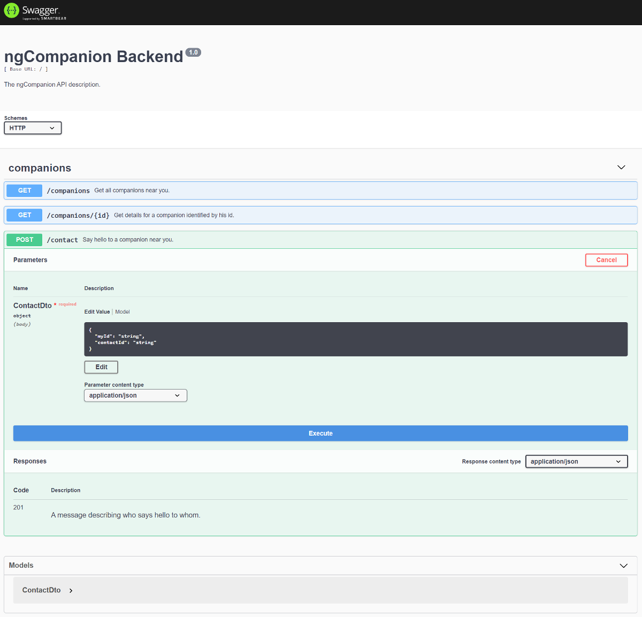Click the JSON request body editor

(356, 339)
